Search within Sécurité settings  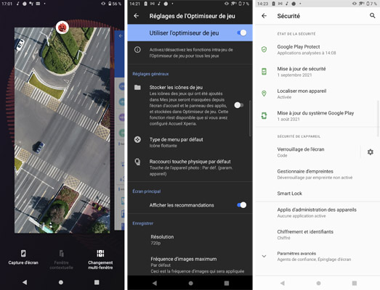tap(372, 16)
